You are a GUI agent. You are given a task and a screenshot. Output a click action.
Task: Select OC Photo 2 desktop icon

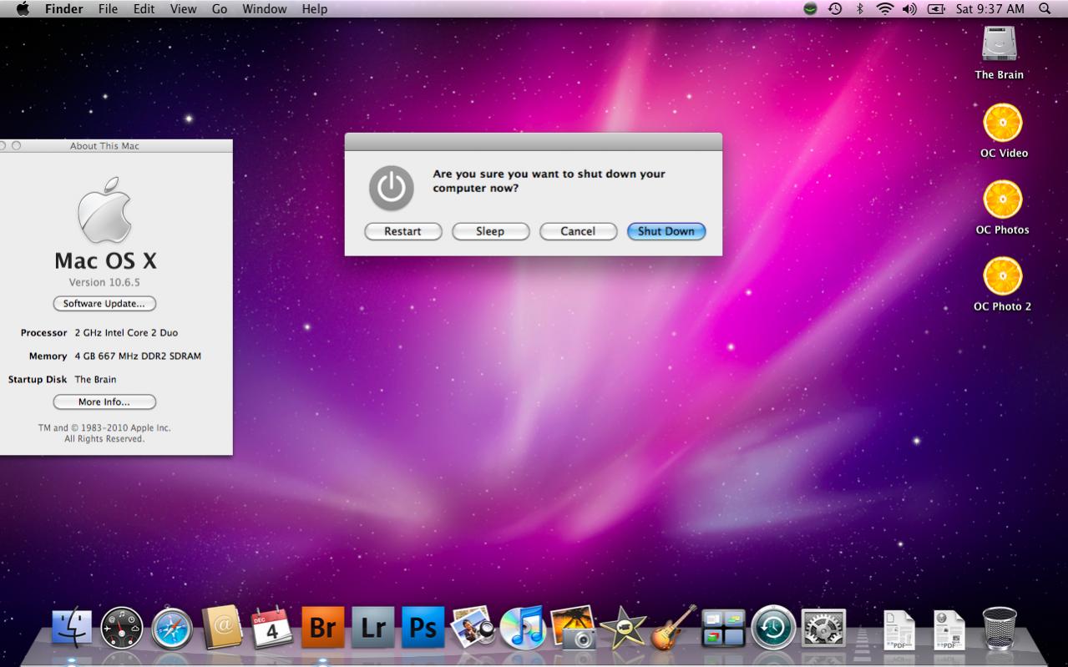(x=1003, y=277)
